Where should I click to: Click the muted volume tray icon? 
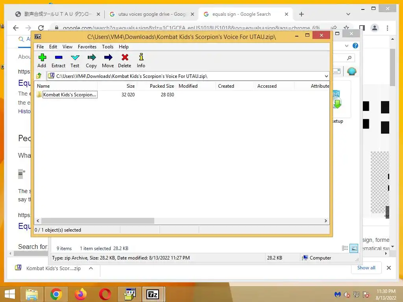pos(347,295)
